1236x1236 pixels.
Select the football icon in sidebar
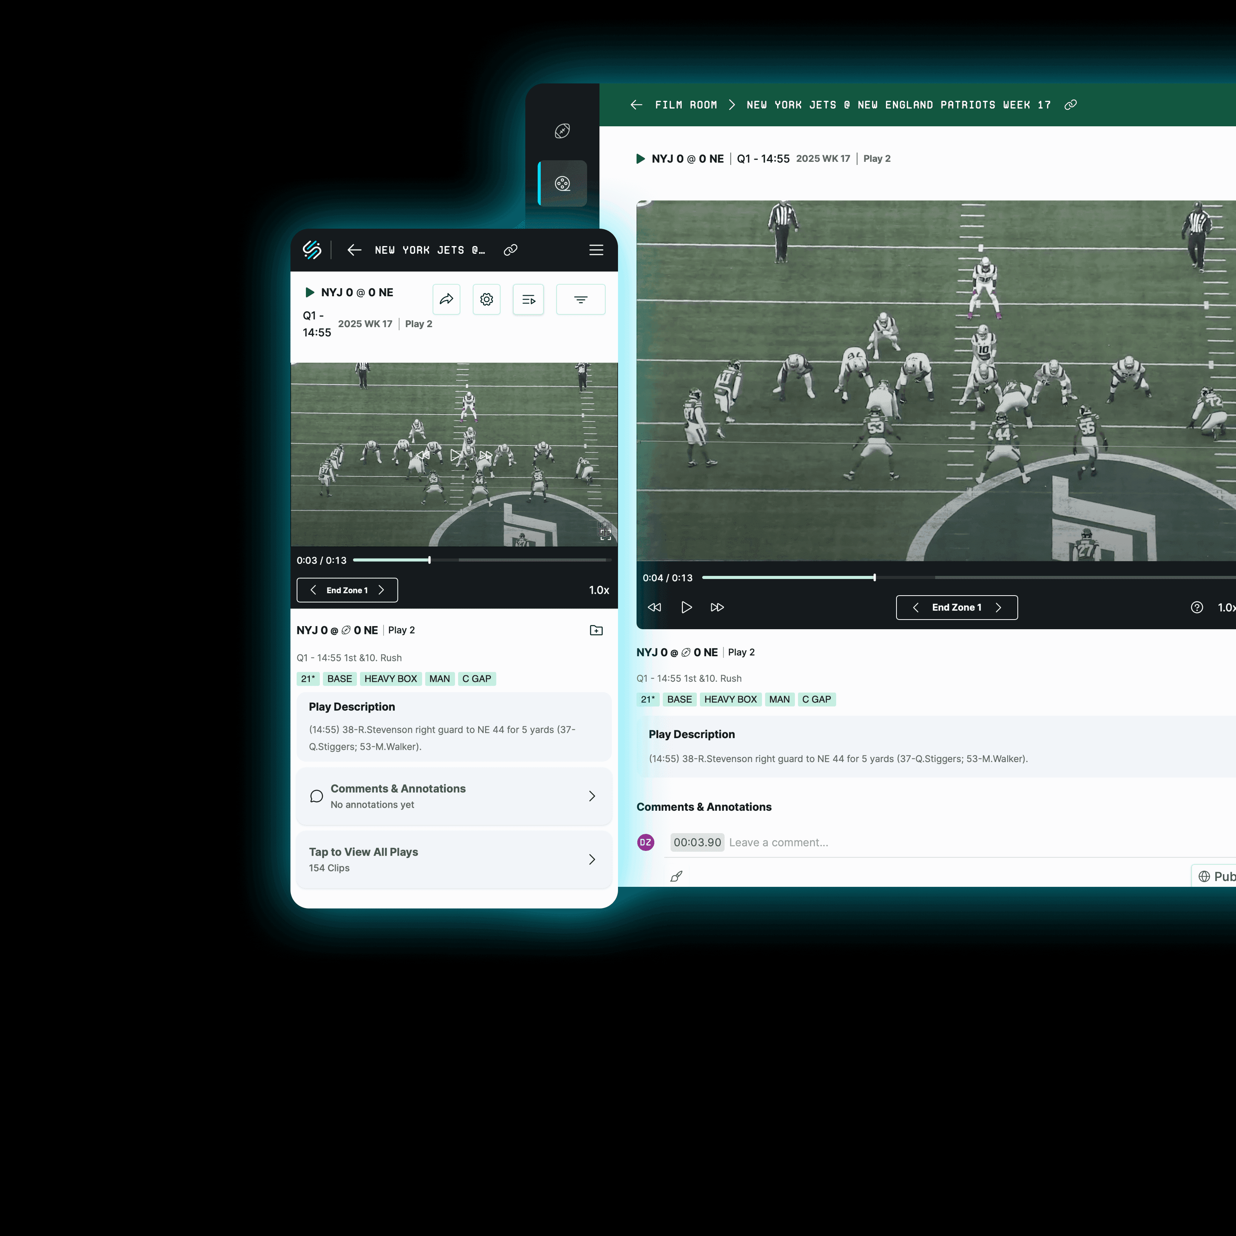click(x=562, y=131)
